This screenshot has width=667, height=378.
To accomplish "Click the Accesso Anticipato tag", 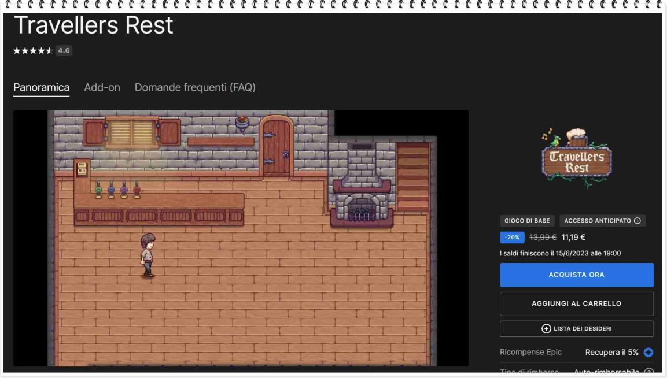I will click(x=598, y=221).
